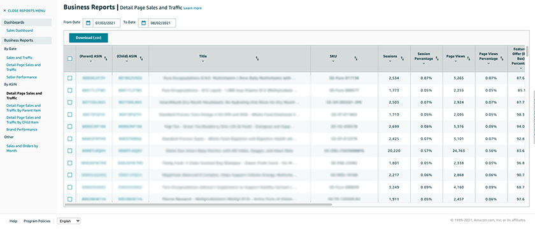This screenshot has width=535, height=236.
Task: Open the chevron below Page Views Percentage header
Action: click(x=488, y=64)
